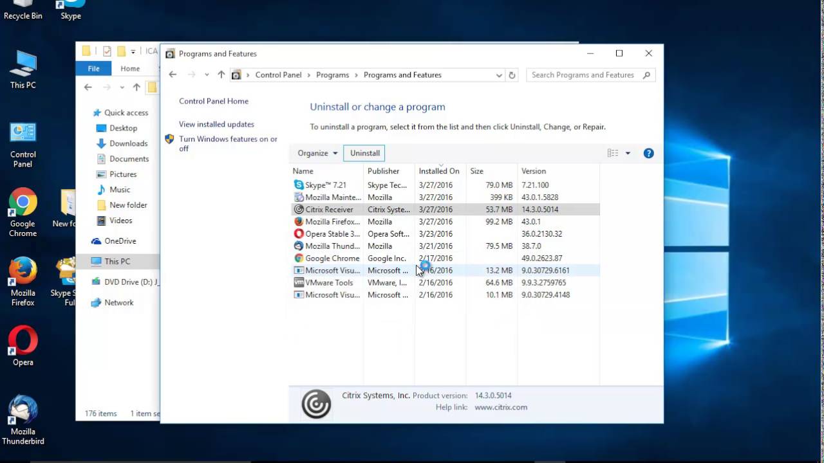
Task: Select DVD Drive (D:) in sidebar
Action: click(125, 282)
